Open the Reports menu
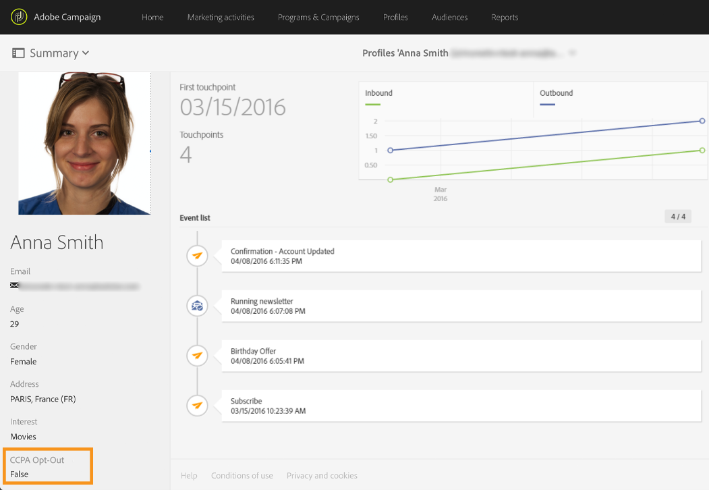709x490 pixels. tap(505, 18)
